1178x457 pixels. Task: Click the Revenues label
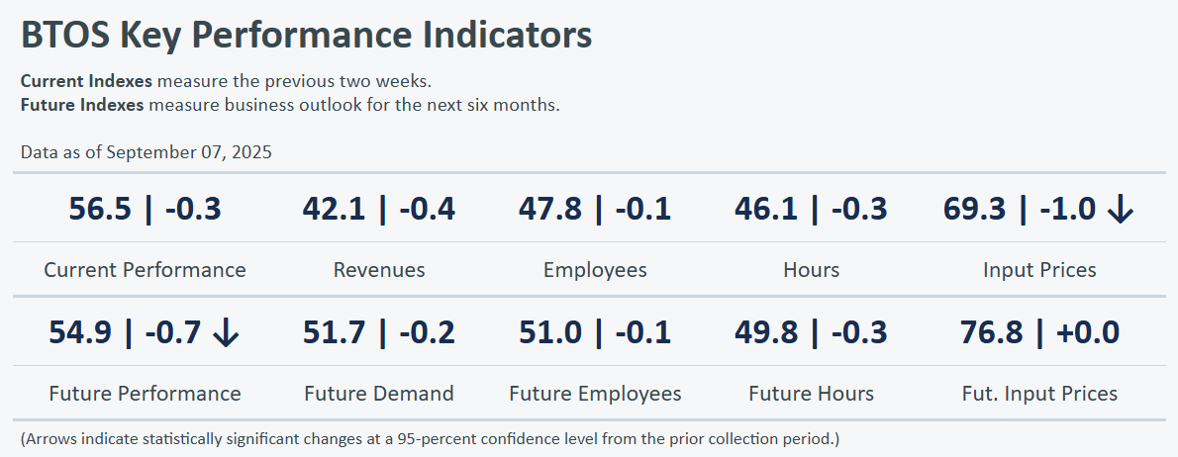(x=379, y=270)
